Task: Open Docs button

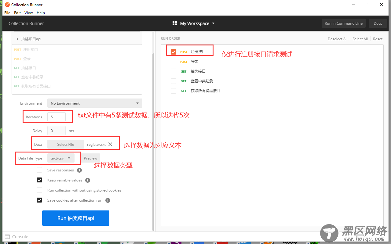Action: [x=378, y=23]
